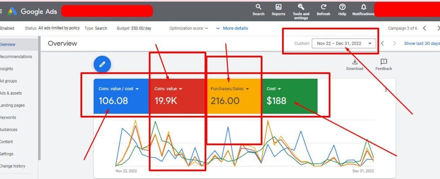Download the overview chart
The width and height of the screenshot is (440, 179).
[x=355, y=62]
